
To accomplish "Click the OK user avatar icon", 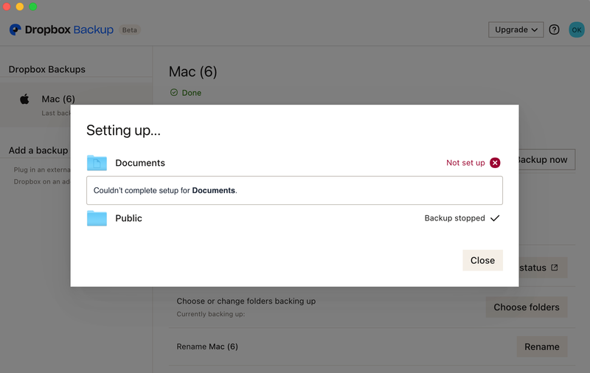I will (576, 30).
